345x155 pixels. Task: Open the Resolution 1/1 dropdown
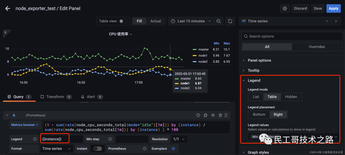click(179, 139)
